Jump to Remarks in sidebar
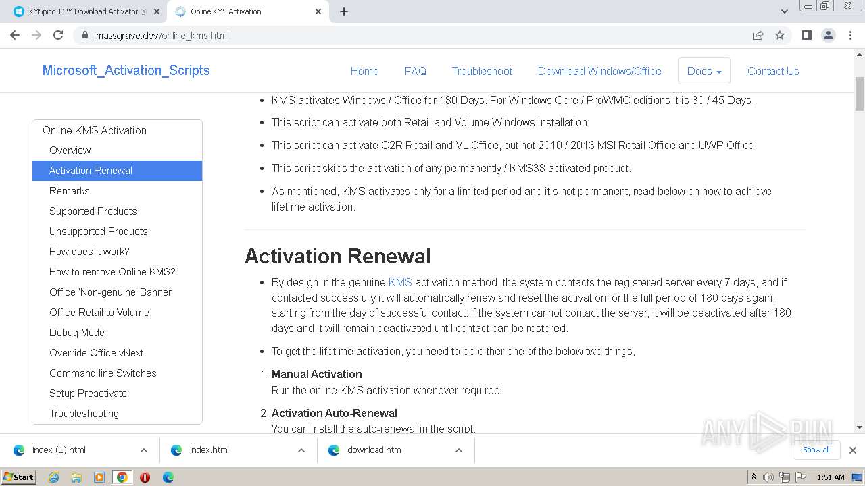865x486 pixels. [x=69, y=191]
